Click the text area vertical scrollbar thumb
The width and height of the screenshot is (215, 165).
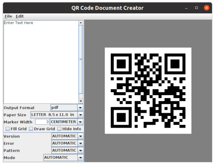click(81, 60)
